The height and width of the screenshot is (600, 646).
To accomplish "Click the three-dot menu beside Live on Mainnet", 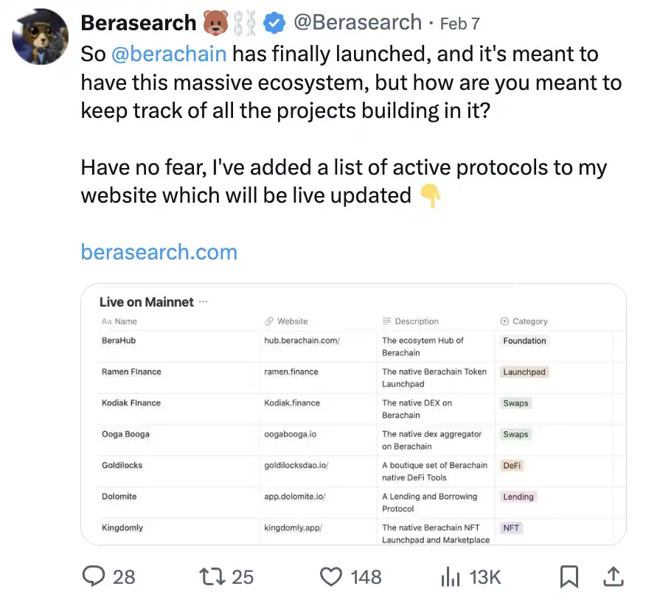I will pyautogui.click(x=204, y=302).
